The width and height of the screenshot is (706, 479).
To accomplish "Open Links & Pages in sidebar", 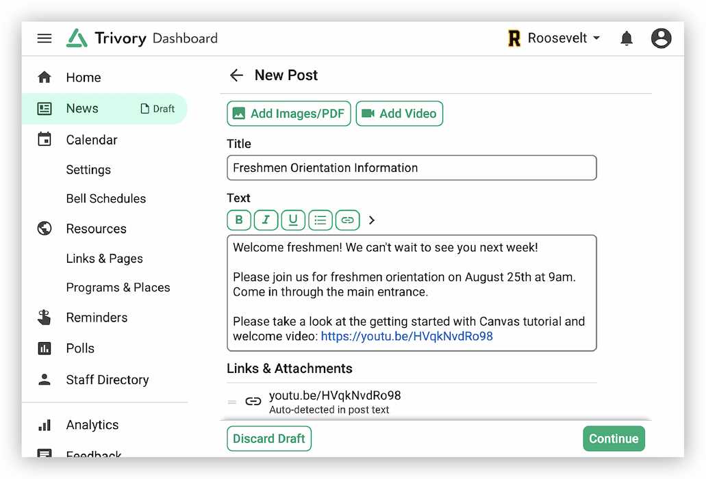I will (x=105, y=259).
